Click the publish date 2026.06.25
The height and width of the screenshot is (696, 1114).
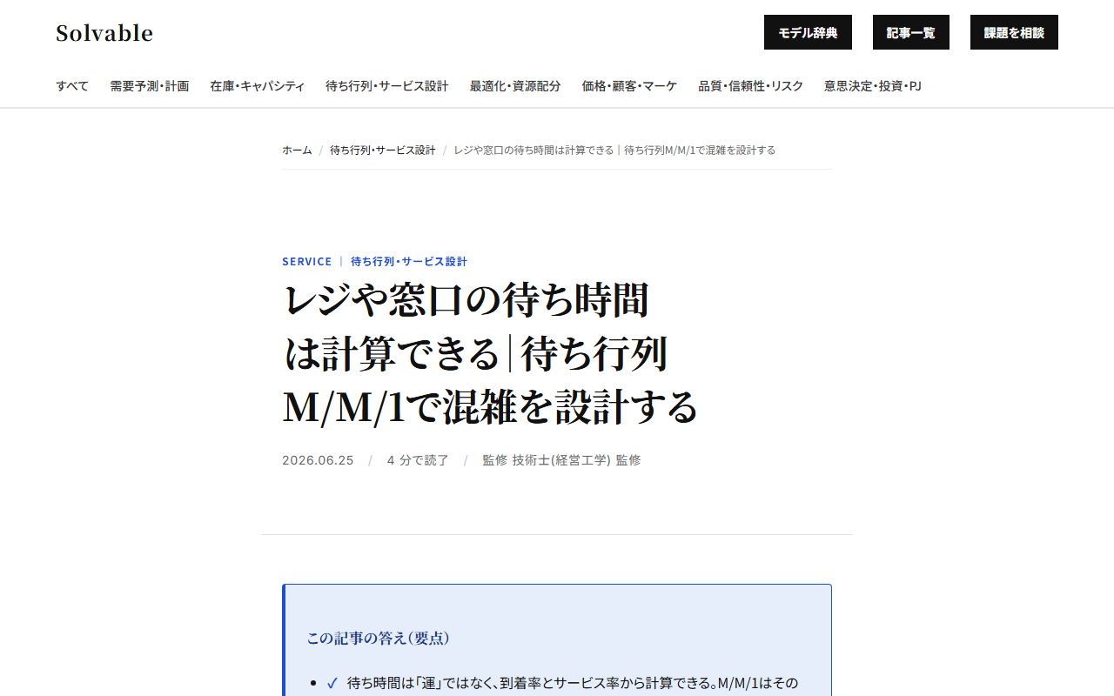click(x=318, y=460)
